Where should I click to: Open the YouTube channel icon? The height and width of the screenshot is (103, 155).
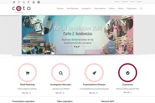(x=34, y=2)
